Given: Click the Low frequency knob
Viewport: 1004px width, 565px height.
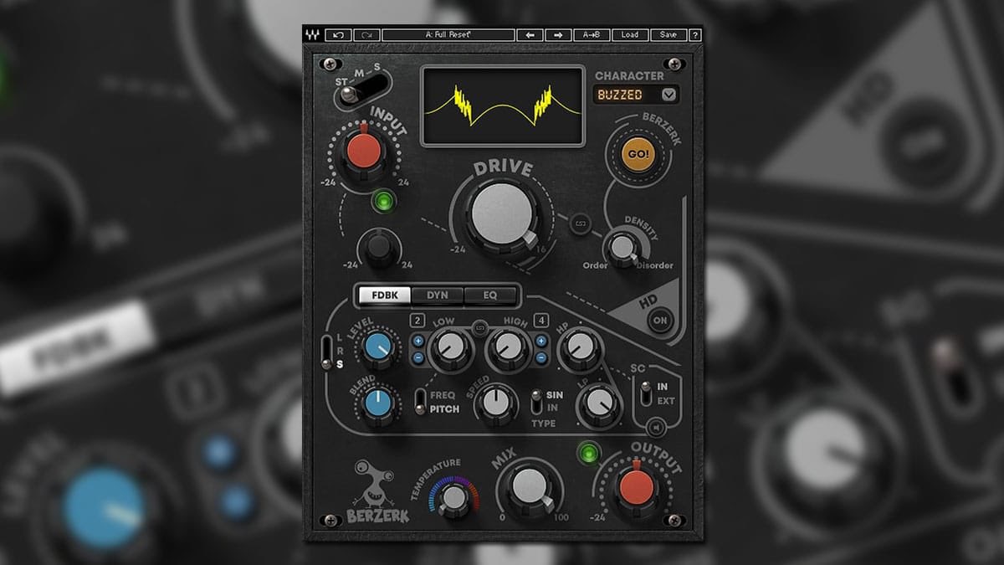Looking at the screenshot, I should tap(451, 348).
